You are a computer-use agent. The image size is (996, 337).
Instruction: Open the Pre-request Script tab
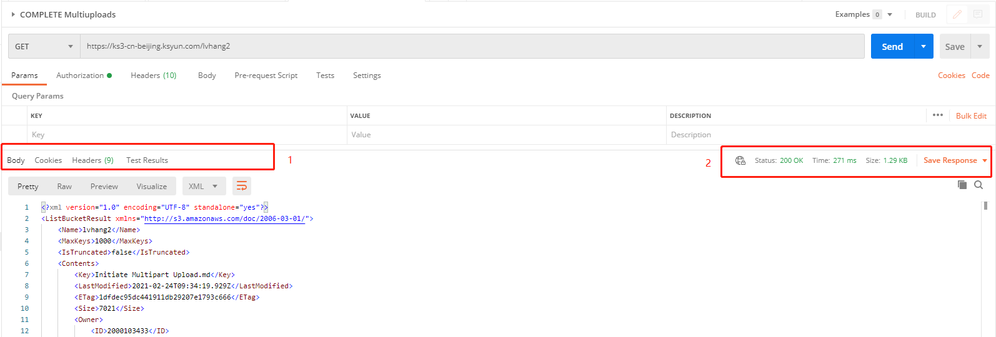(266, 76)
